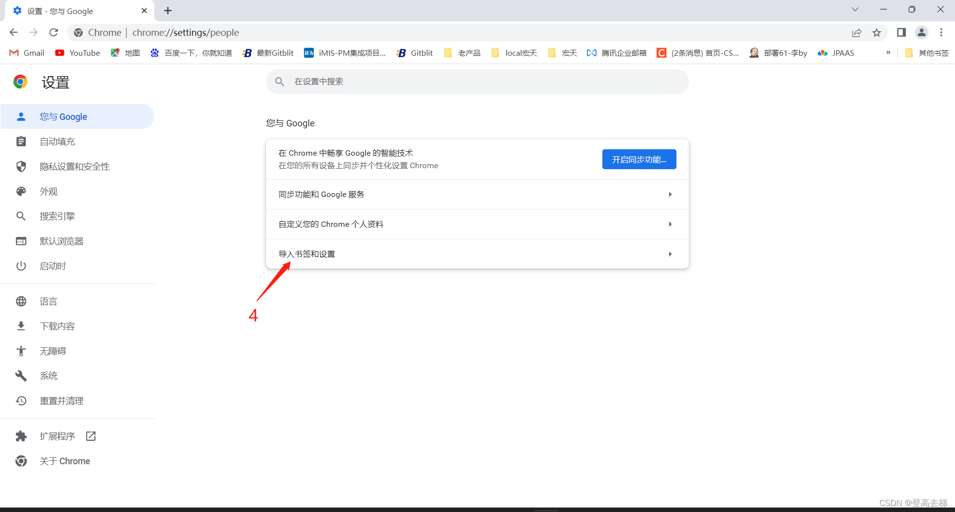
Task: Select 您与 Google in sidebar
Action: pos(77,116)
